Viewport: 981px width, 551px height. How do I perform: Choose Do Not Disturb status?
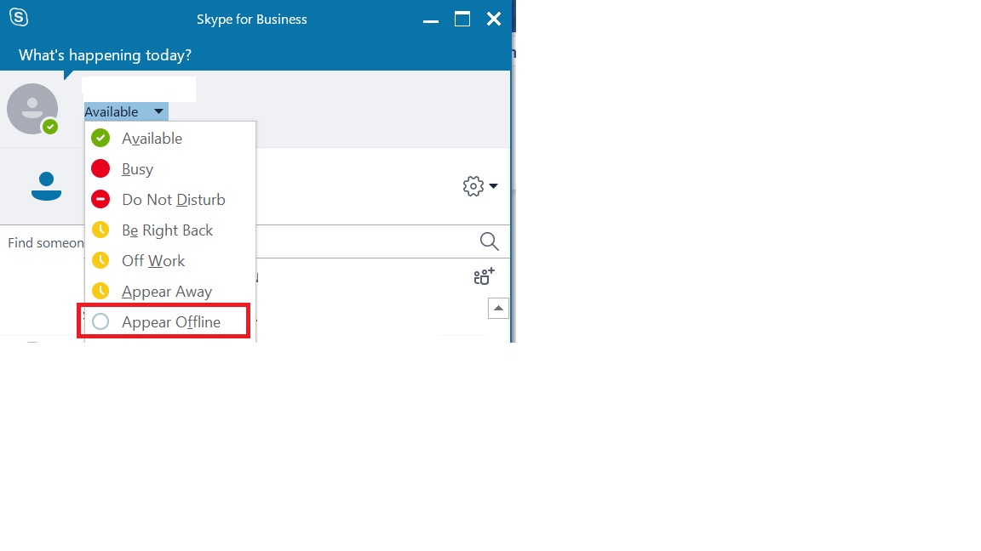point(173,200)
